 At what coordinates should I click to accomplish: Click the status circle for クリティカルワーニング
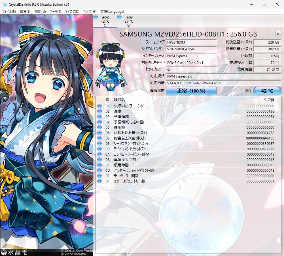pyautogui.click(x=99, y=106)
